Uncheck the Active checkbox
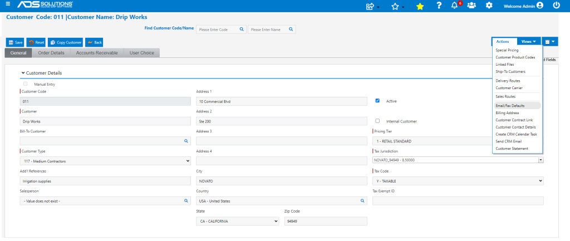Viewport: 570px width, 241px height. (x=377, y=101)
